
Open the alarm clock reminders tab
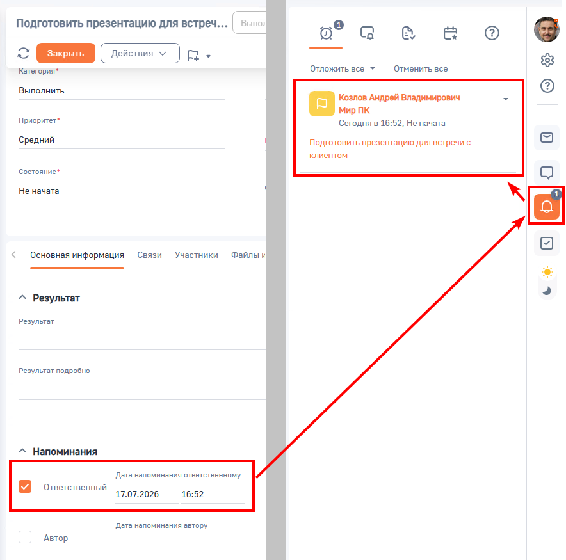tap(327, 33)
